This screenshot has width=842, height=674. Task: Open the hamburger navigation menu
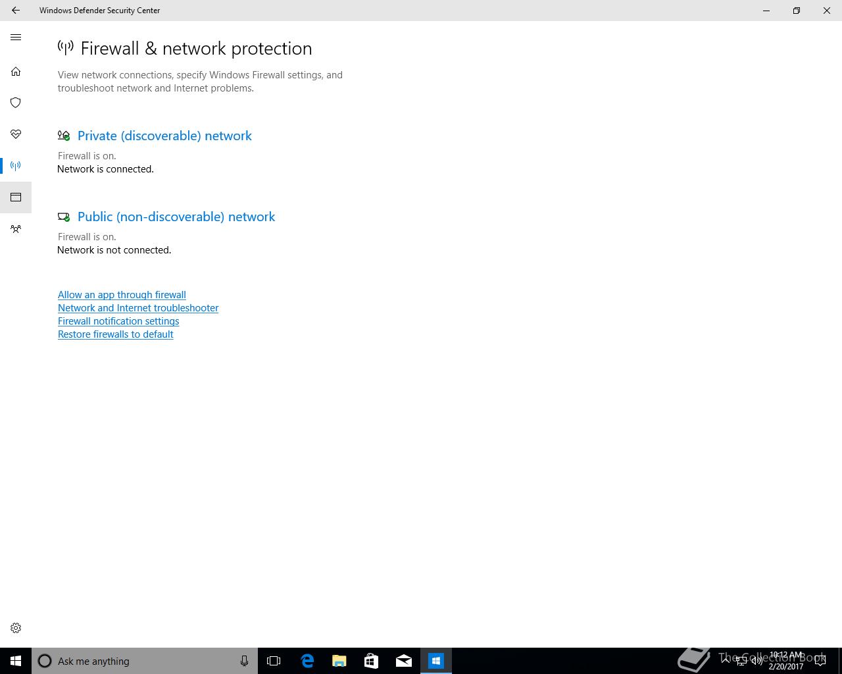pyautogui.click(x=16, y=38)
